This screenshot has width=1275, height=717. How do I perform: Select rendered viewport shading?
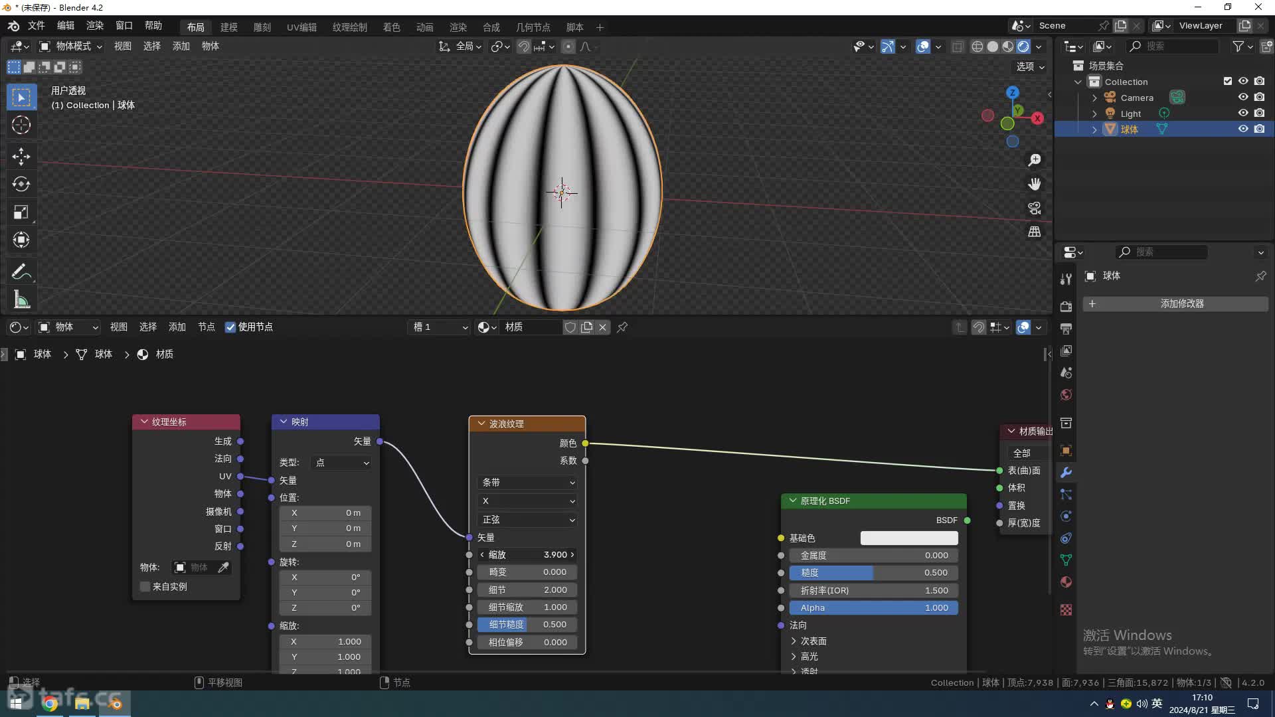click(1023, 46)
